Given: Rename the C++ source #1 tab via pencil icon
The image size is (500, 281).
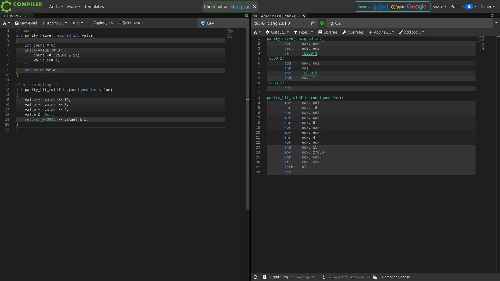Looking at the screenshot, I should (26, 16).
